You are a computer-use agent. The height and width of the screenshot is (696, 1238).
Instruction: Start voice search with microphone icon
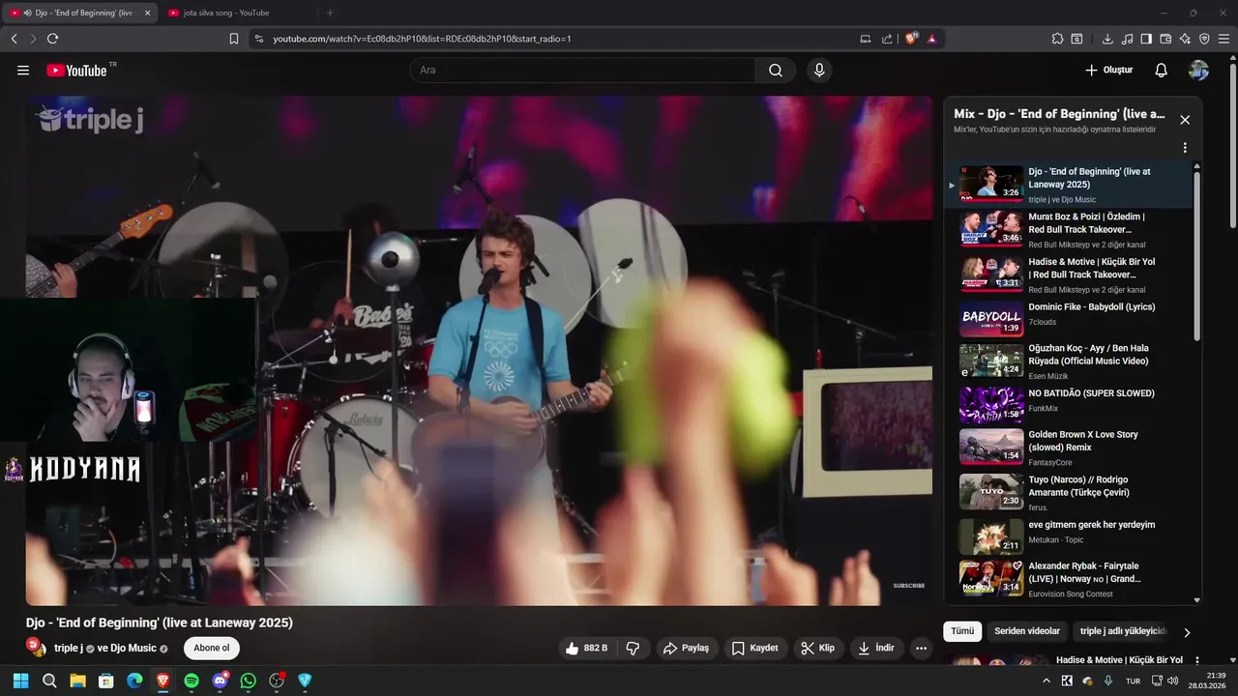[x=819, y=71]
